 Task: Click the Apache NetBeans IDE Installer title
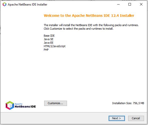[x=27, y=5]
